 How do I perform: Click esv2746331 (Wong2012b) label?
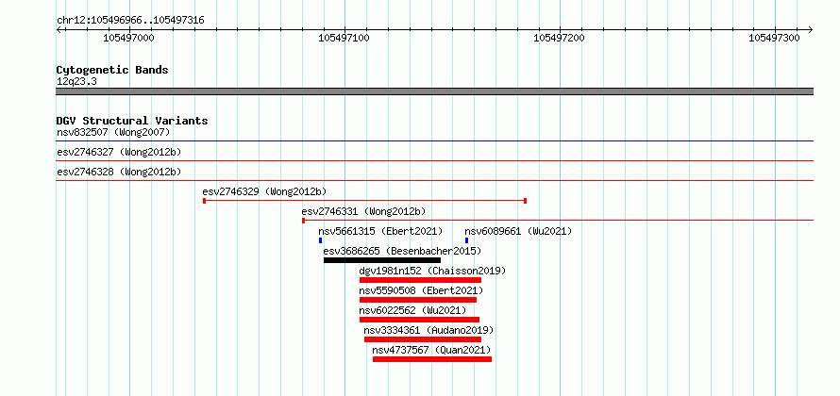tap(363, 211)
